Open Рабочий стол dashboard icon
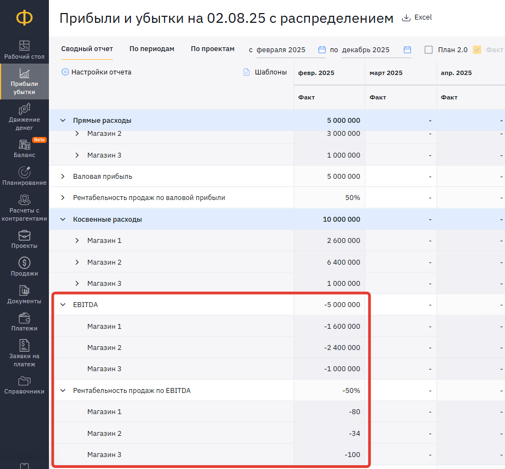Viewport: 505px width, 469px height. click(24, 46)
